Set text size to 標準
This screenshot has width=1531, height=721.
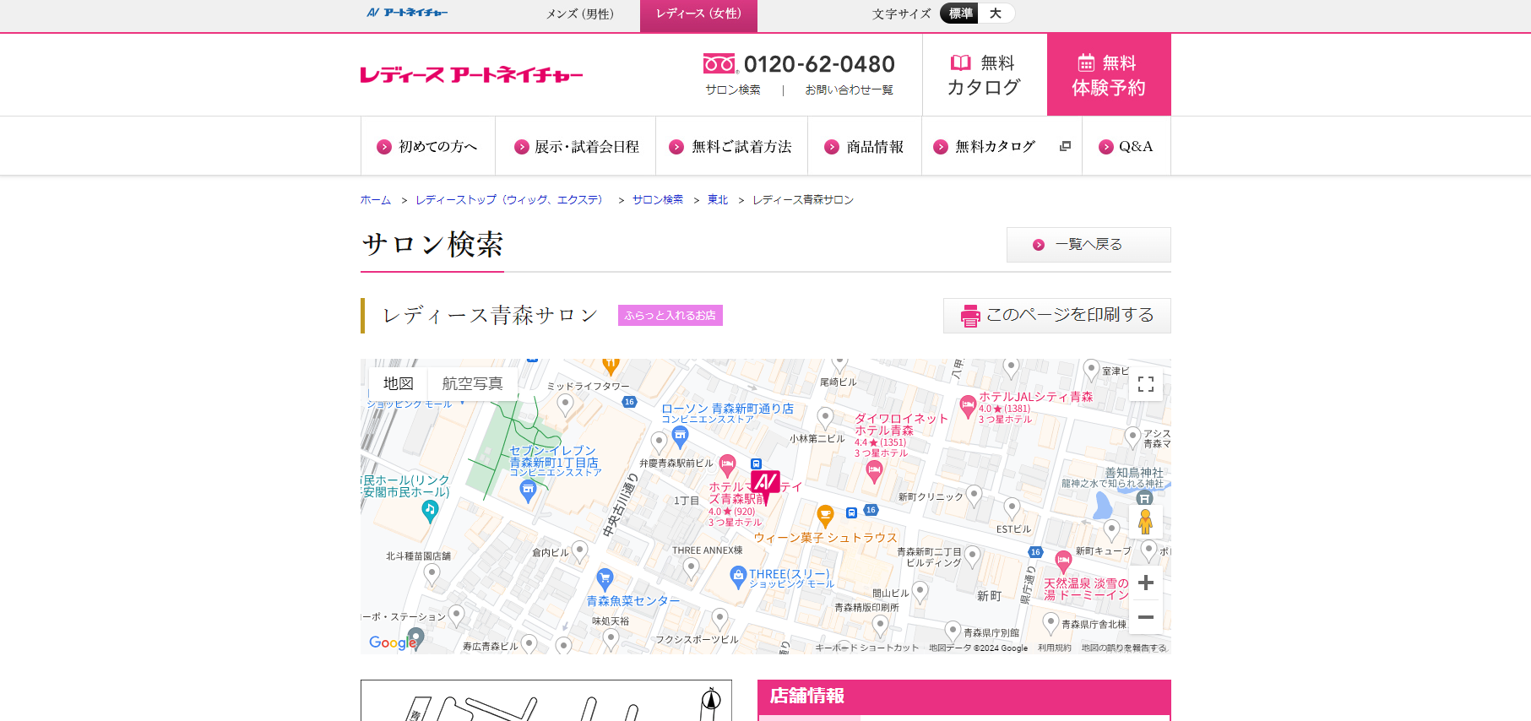click(x=960, y=14)
